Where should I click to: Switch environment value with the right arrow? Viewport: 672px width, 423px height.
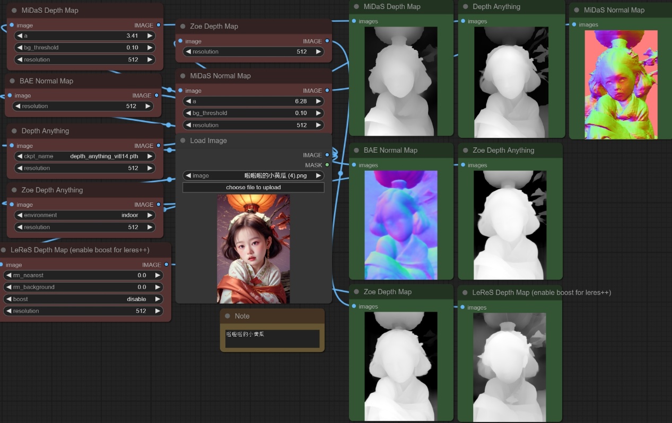150,215
